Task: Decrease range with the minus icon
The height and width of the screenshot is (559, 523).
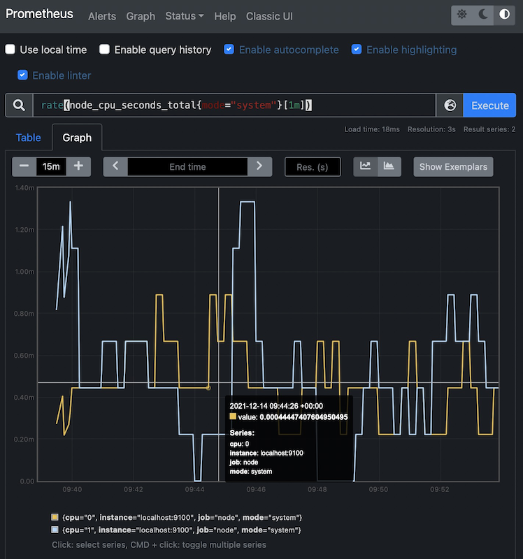Action: (24, 166)
